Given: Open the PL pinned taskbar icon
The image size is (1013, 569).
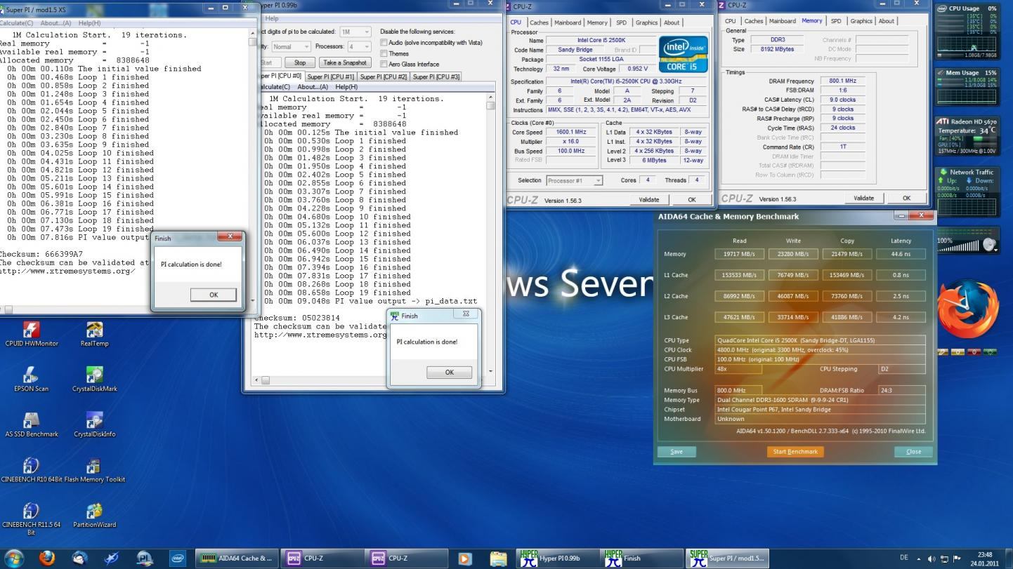Looking at the screenshot, I should tap(145, 558).
